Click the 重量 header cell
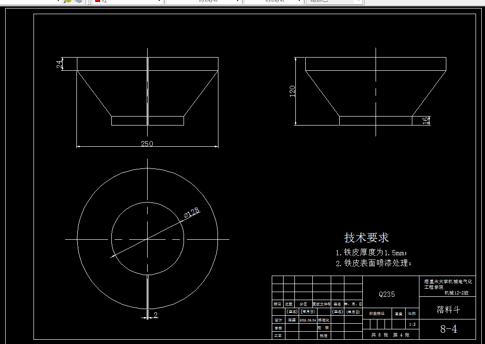 point(399,314)
